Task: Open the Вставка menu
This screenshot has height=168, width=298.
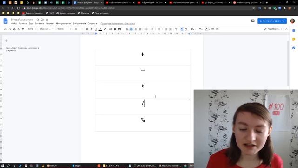Action: pyautogui.click(x=39, y=24)
